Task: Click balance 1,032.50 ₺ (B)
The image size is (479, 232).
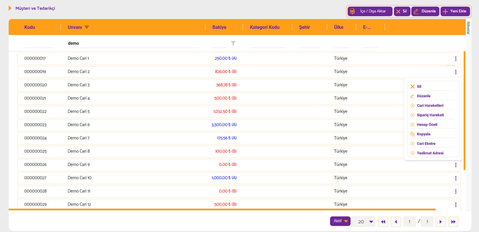Action: (225, 111)
